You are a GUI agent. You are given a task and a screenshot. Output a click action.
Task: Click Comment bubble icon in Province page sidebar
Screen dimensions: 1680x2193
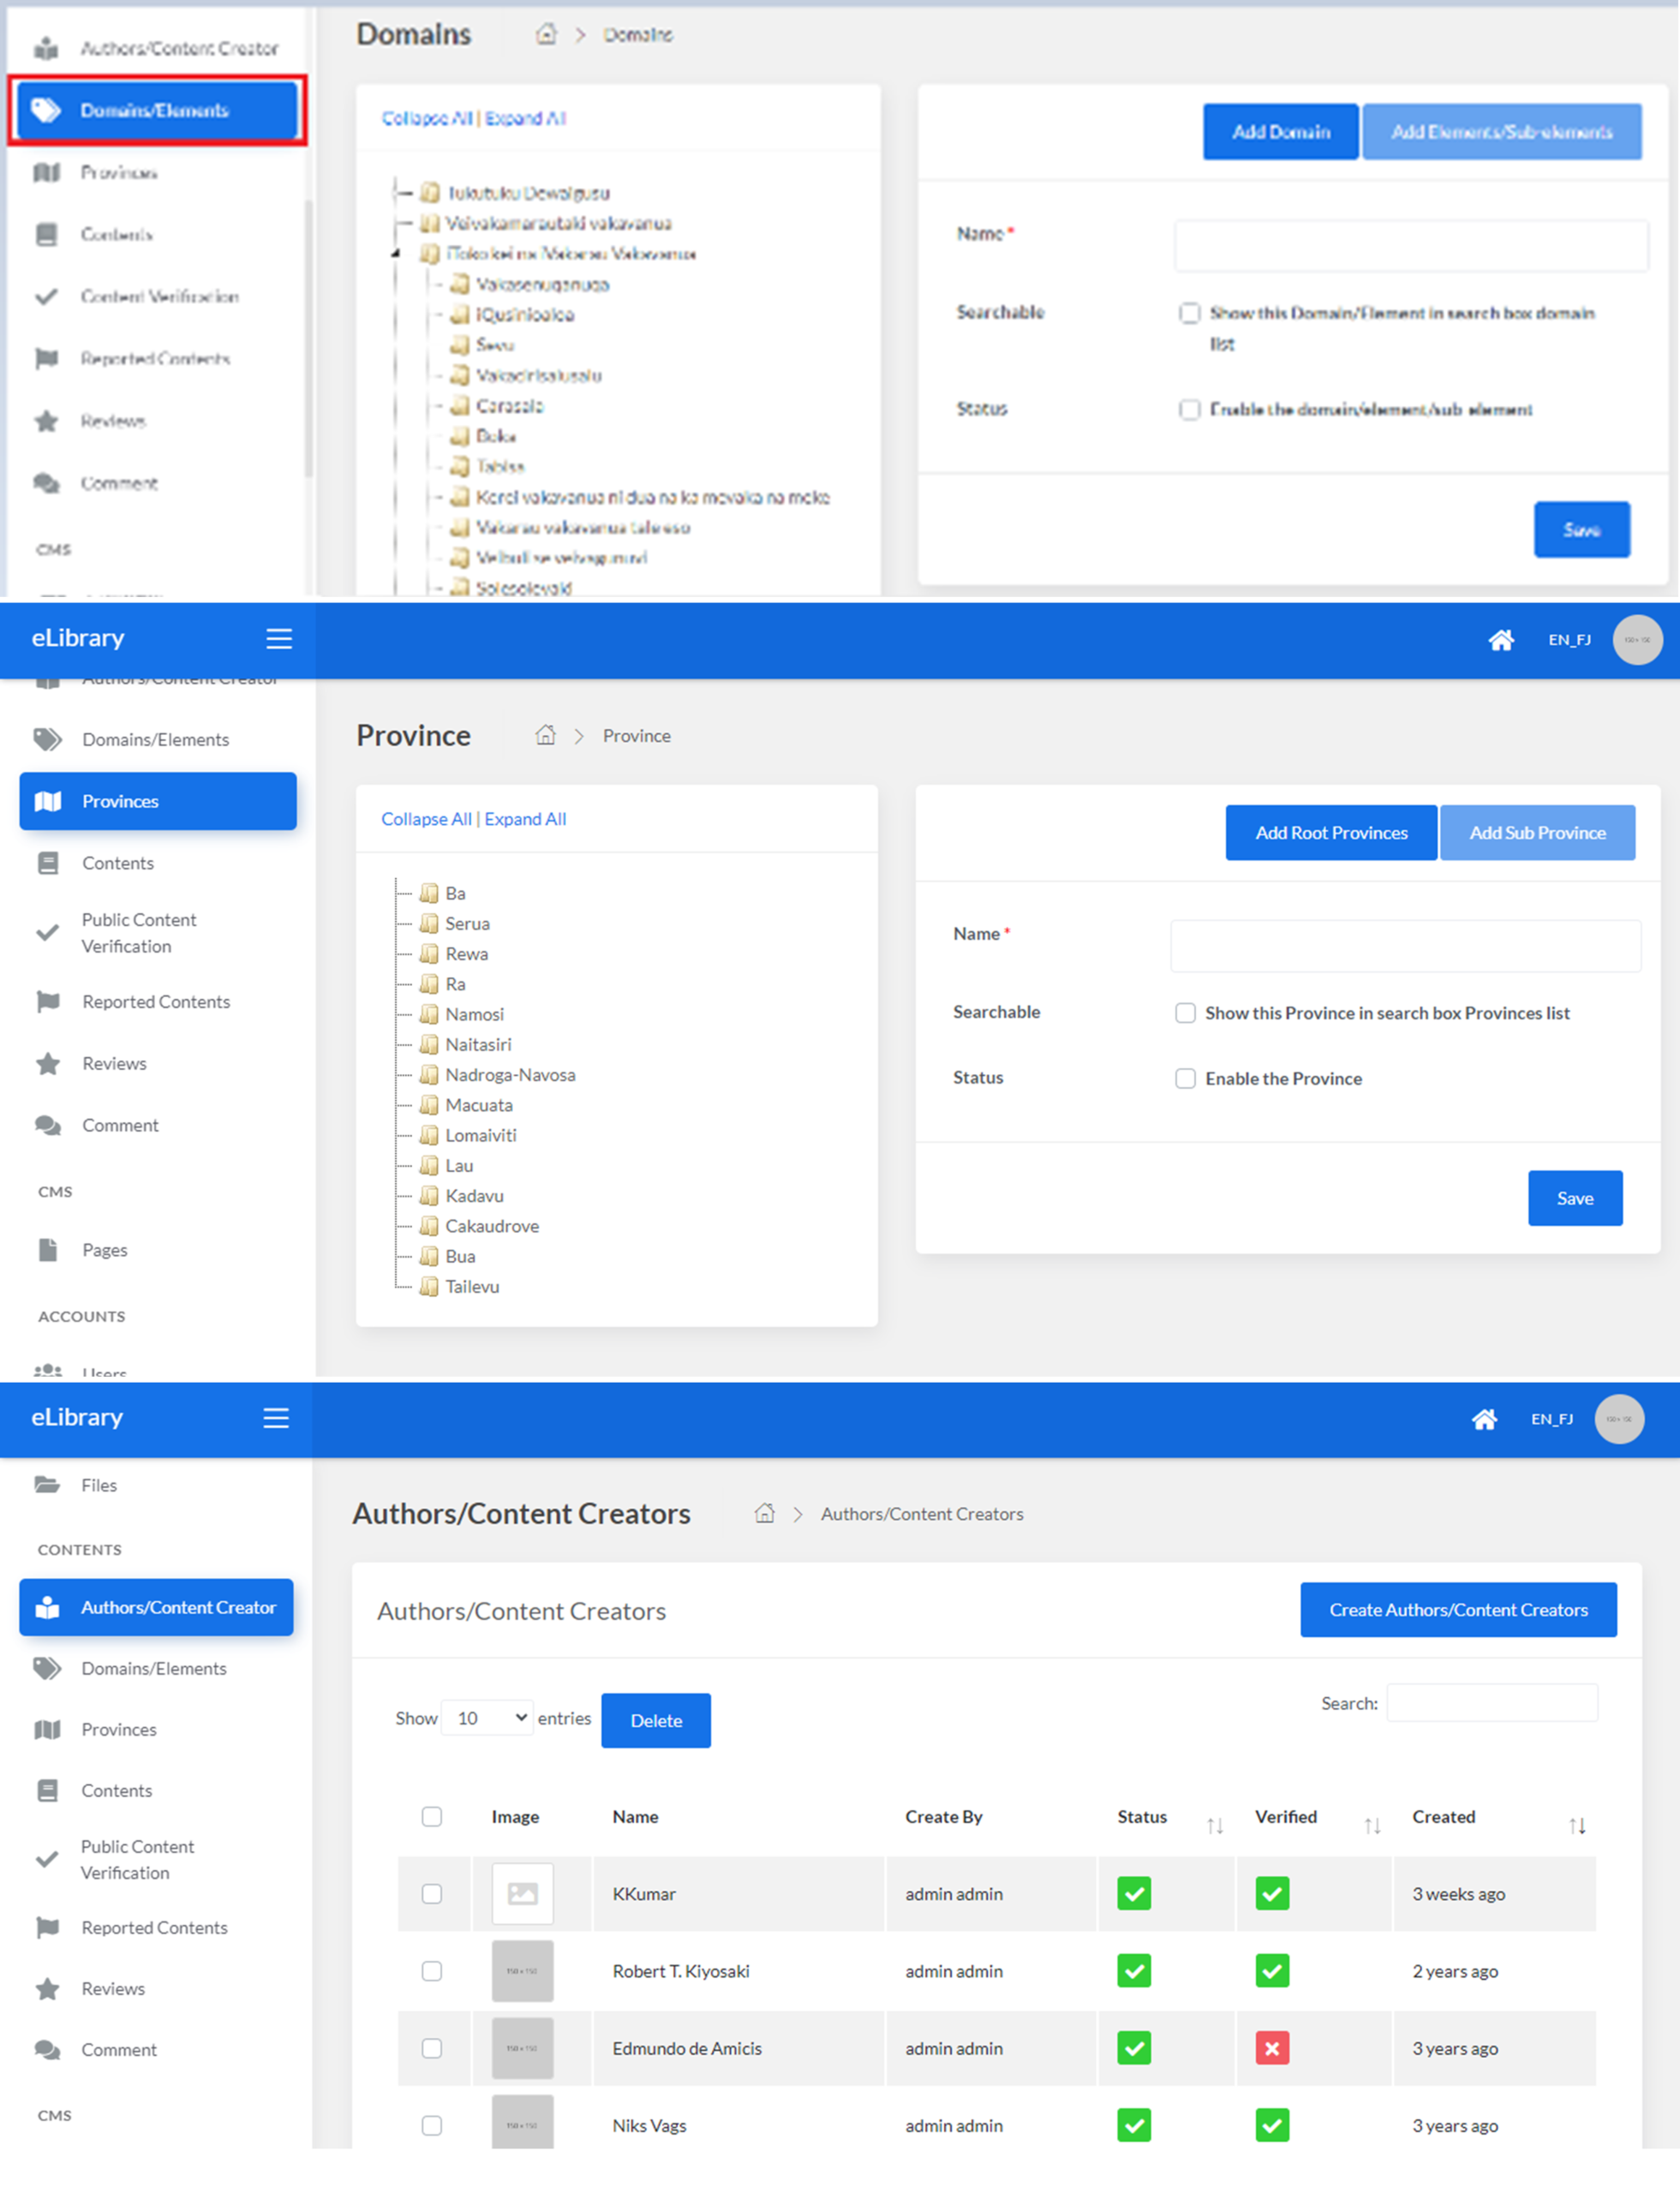(48, 1125)
